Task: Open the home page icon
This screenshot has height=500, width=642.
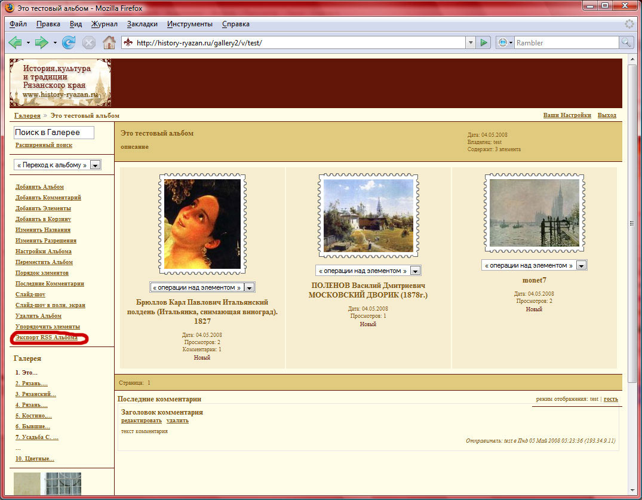Action: click(109, 42)
